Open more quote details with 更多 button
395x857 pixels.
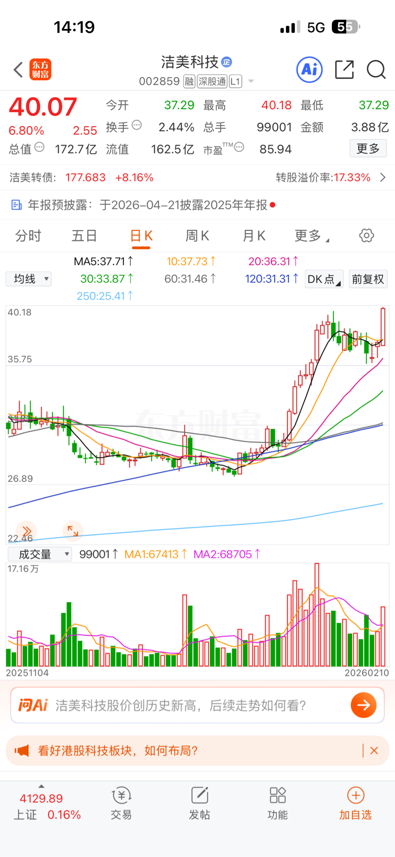pyautogui.click(x=368, y=149)
